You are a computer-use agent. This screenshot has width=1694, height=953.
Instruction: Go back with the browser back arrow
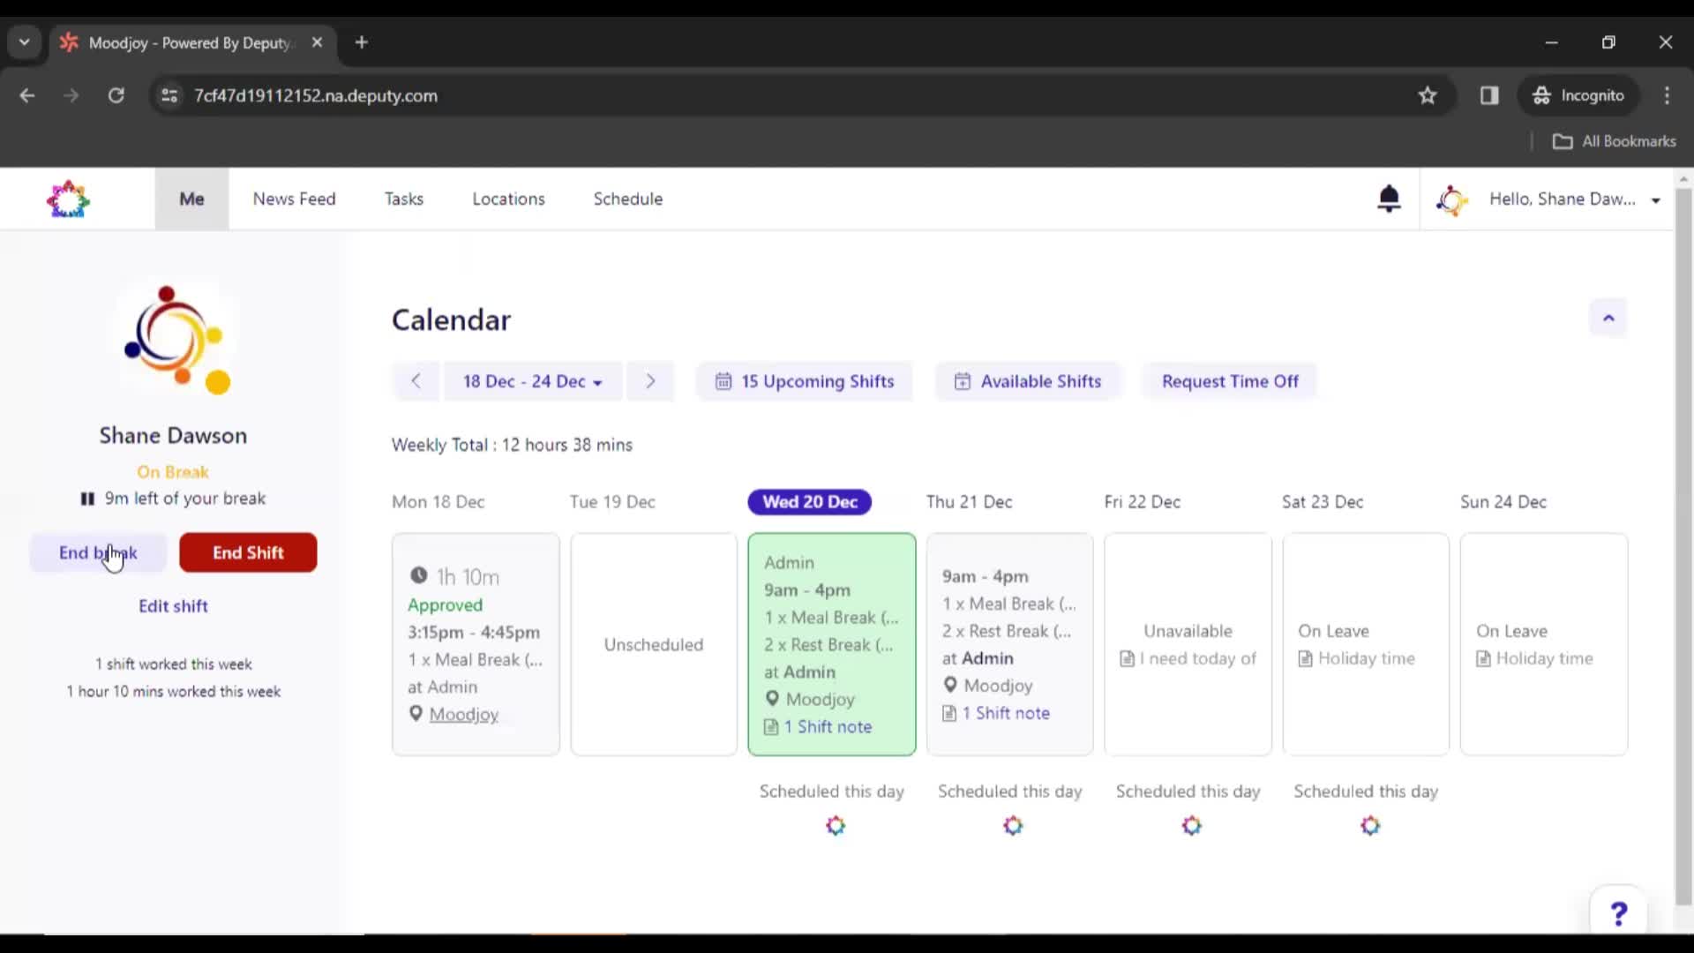[x=27, y=95]
